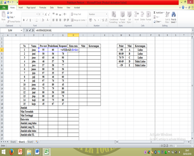Screen dimensions: 194x156
Task: Align text right in cell
Action: [60, 20]
